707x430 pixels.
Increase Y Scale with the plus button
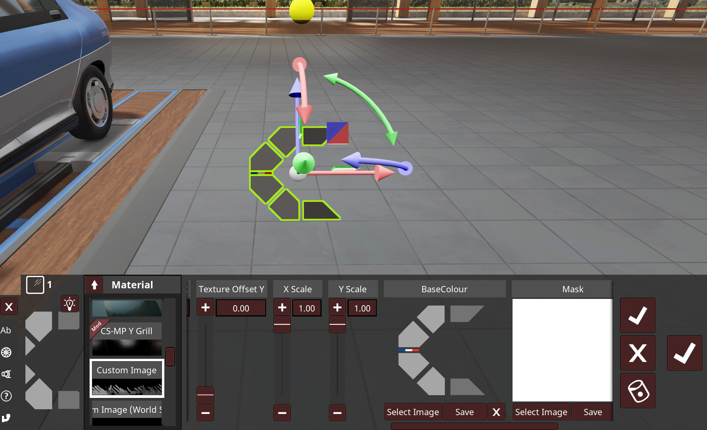point(337,308)
